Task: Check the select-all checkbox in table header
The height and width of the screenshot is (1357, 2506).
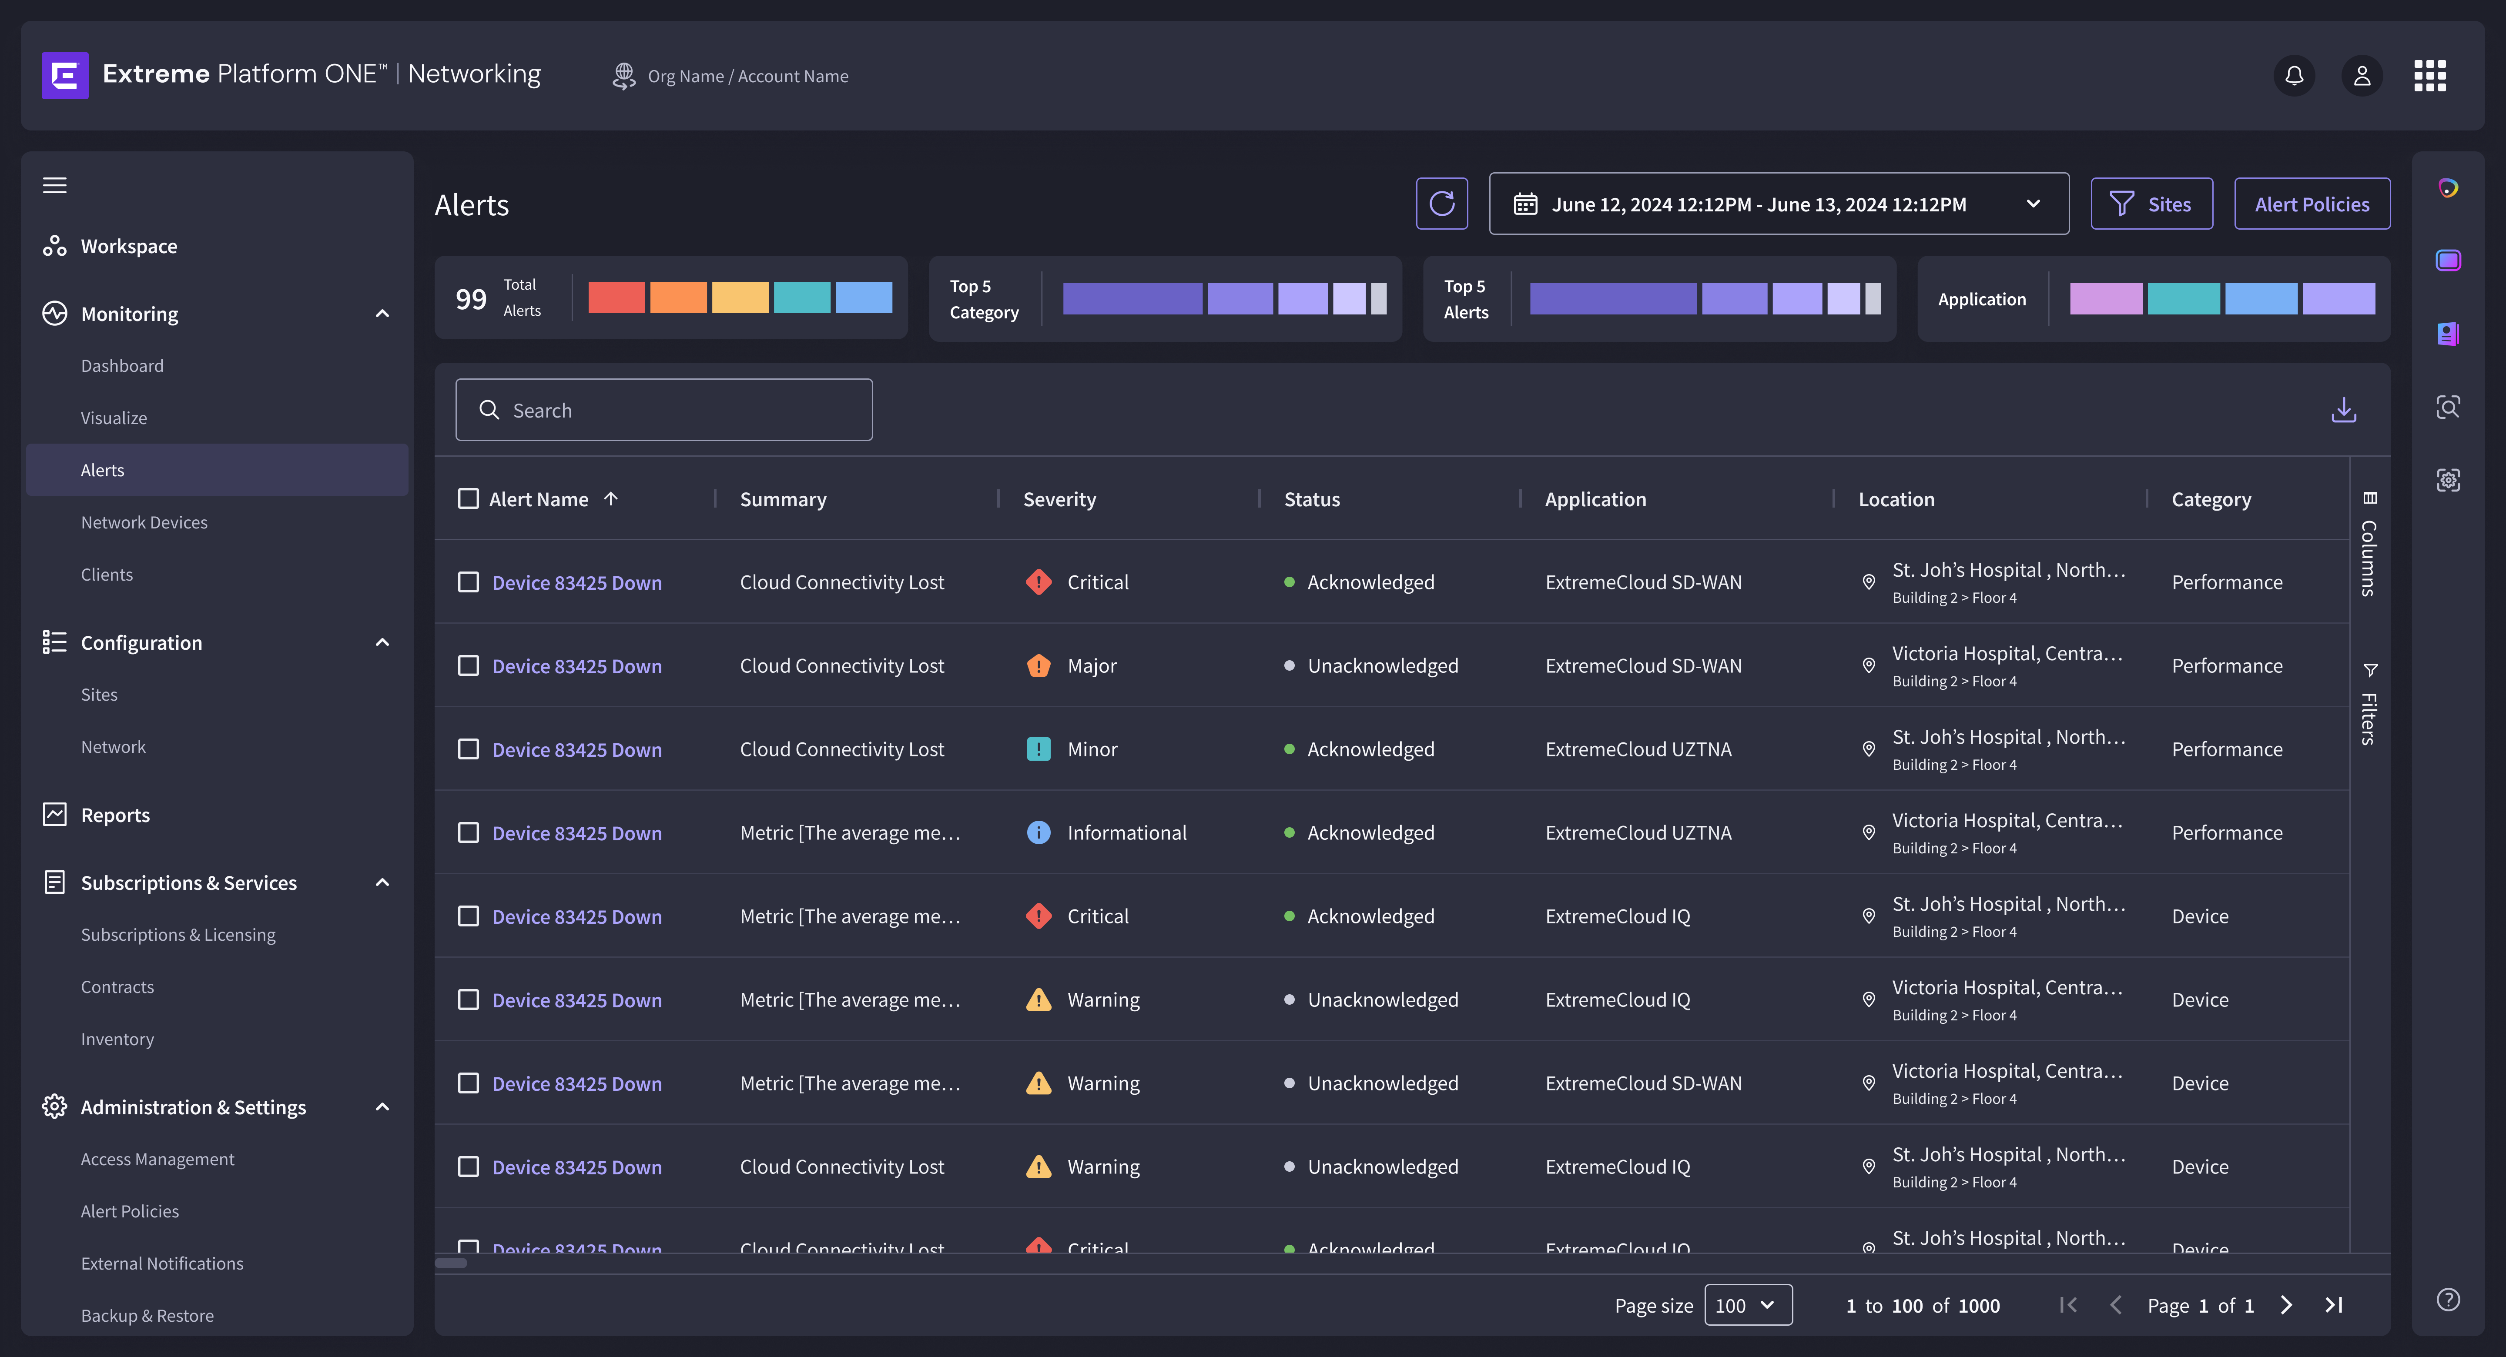Action: tap(468, 498)
